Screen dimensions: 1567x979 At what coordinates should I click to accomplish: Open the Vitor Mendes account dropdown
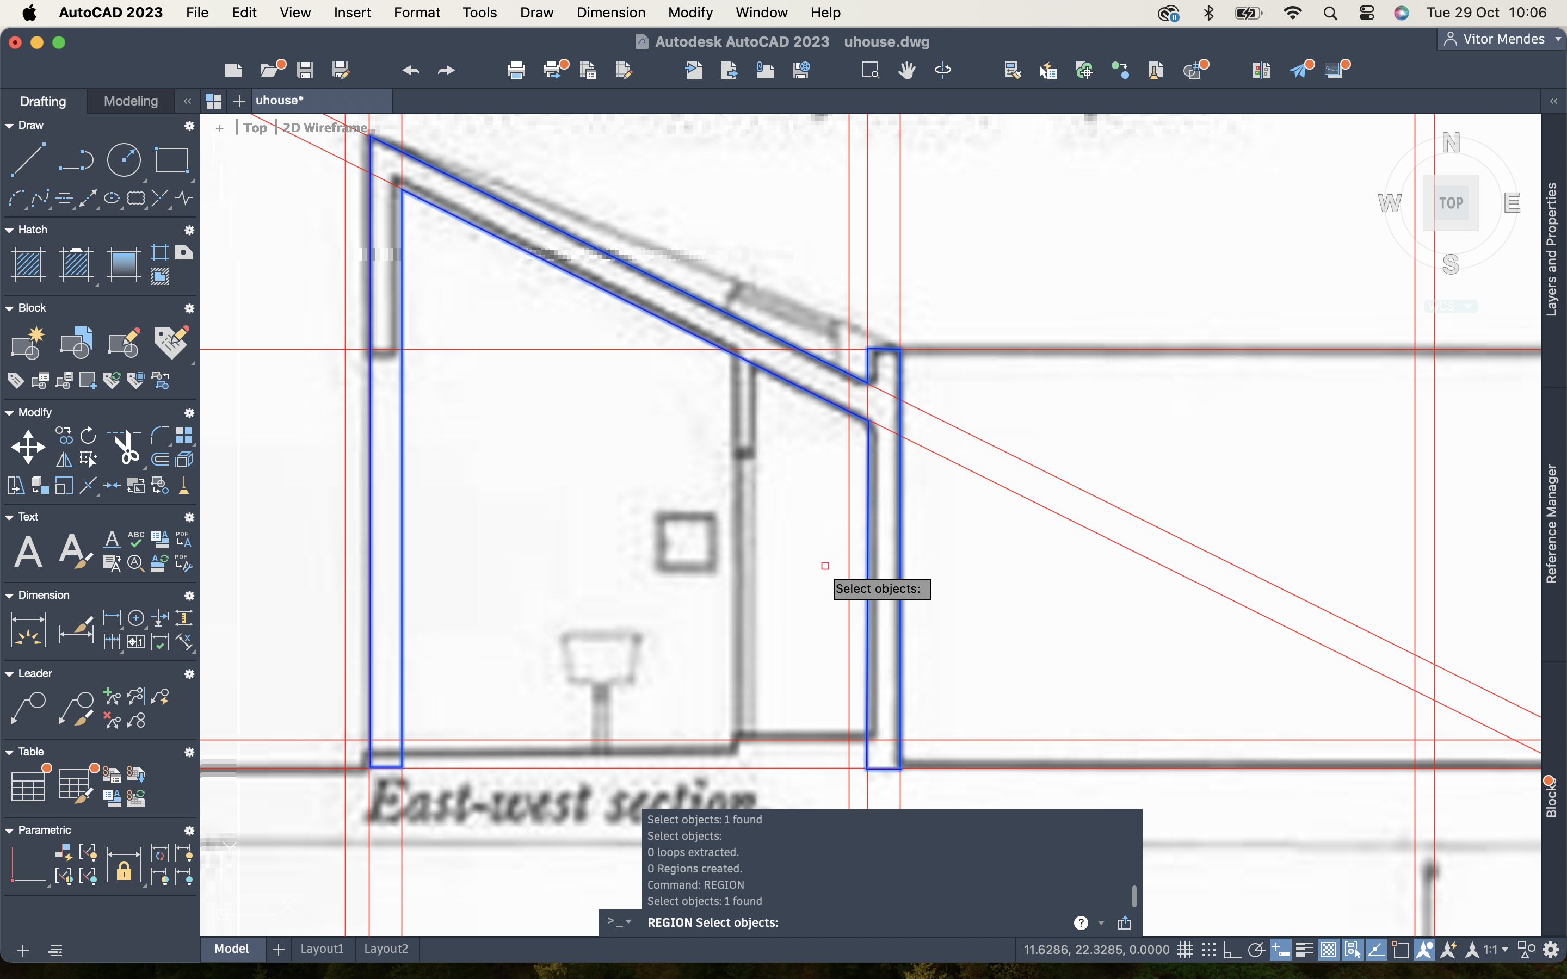click(1502, 40)
